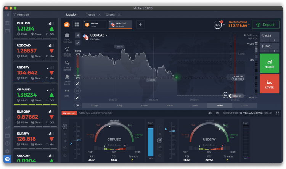
Task: Click the bank building icon in the sidebar
Action: pyautogui.click(x=7, y=23)
